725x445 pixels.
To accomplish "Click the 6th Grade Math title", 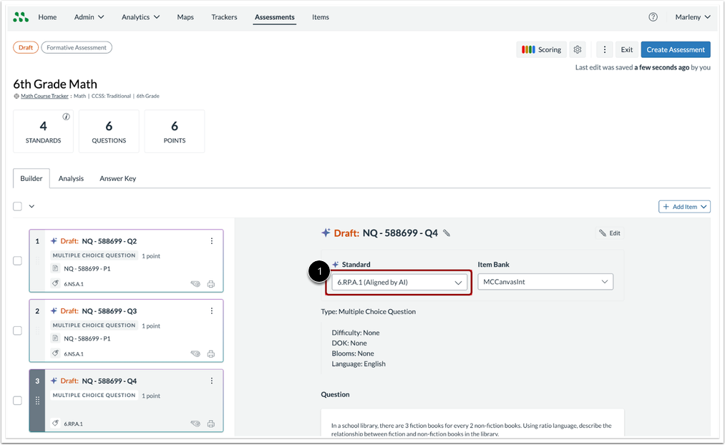I will coord(55,84).
